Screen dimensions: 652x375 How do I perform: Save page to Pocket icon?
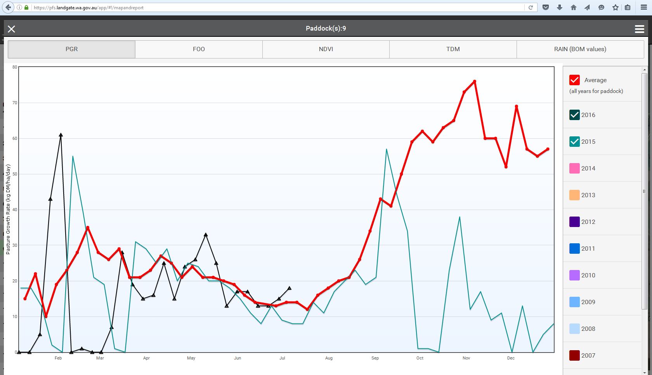click(x=546, y=7)
